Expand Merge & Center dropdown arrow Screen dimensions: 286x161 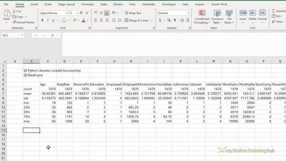[x=152, y=21]
